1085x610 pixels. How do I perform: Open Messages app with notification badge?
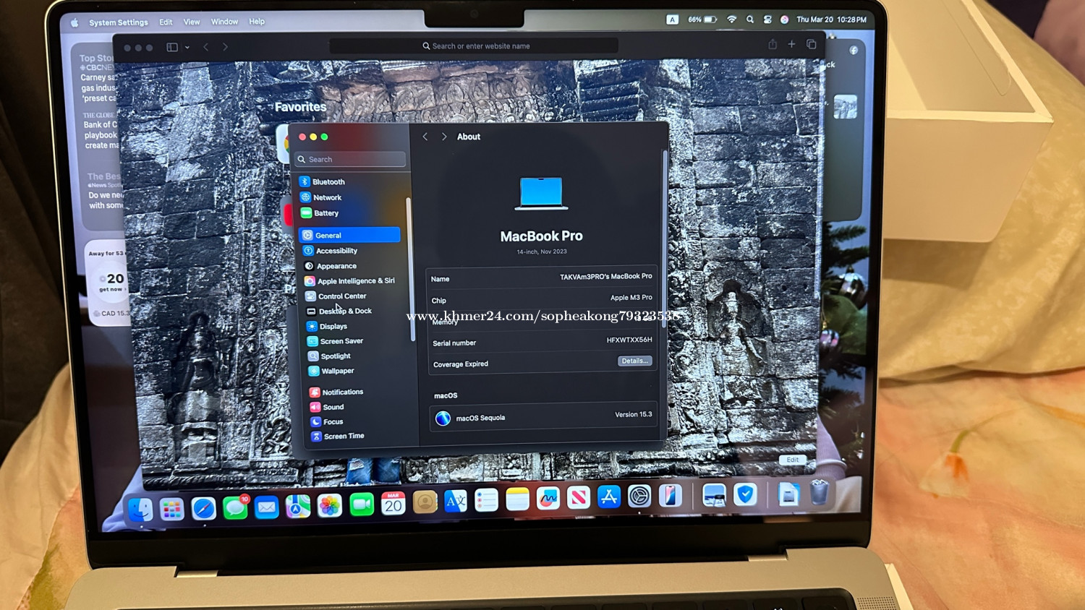click(x=235, y=508)
